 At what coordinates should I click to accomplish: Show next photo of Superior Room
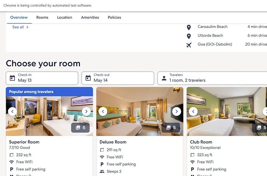[x=86, y=111]
